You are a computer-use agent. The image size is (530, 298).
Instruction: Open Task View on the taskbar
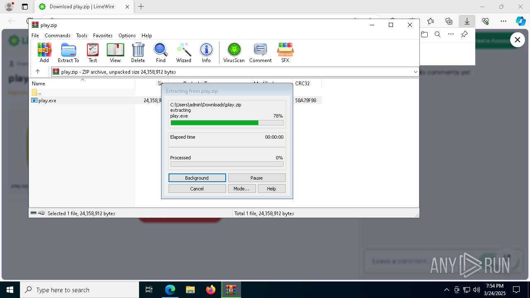[x=149, y=290]
